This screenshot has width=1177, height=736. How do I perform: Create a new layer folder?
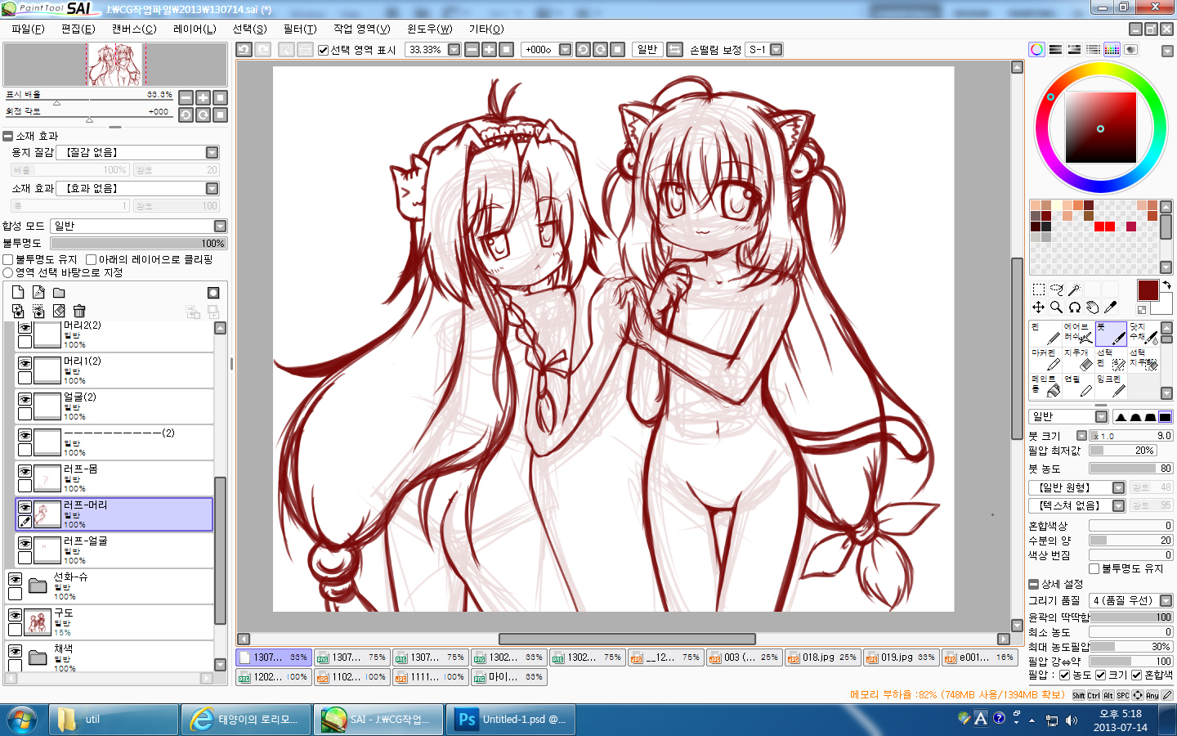click(x=59, y=293)
